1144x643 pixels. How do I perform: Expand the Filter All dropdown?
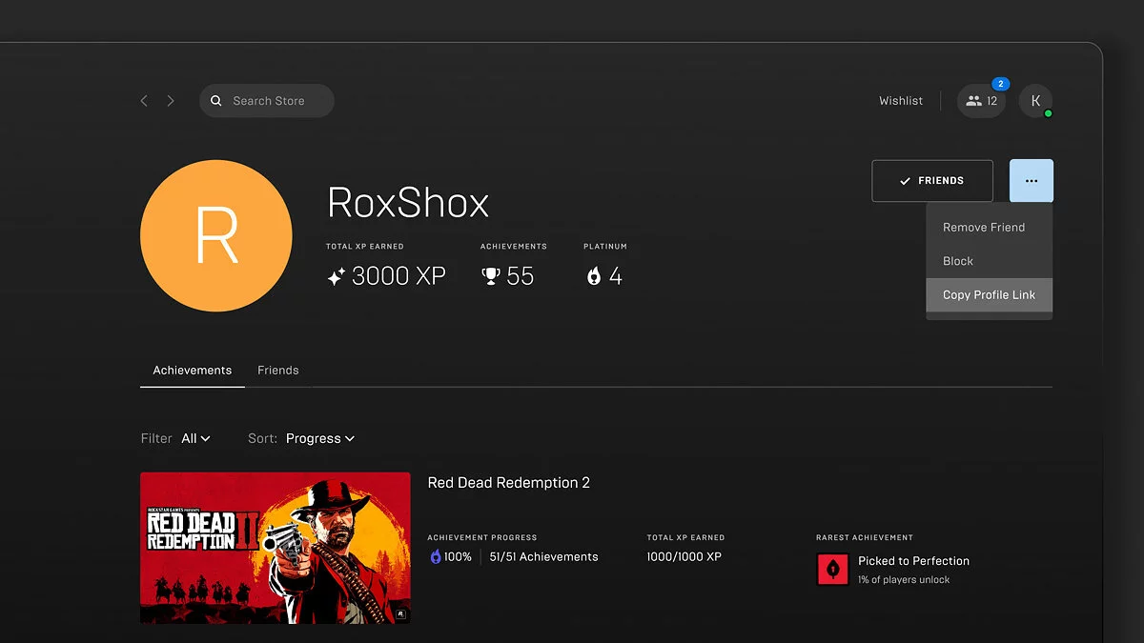coord(195,438)
